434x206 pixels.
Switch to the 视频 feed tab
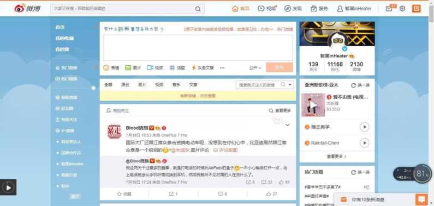point(159,85)
